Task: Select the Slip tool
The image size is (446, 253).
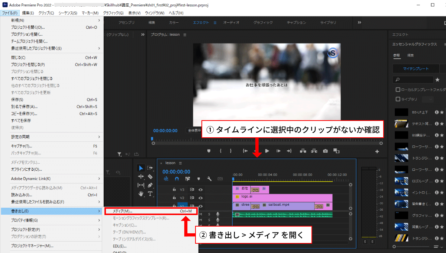Action: point(141,185)
